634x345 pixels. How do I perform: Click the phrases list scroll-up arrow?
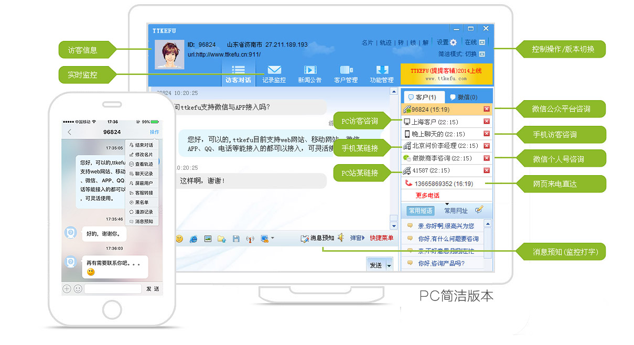tap(488, 223)
